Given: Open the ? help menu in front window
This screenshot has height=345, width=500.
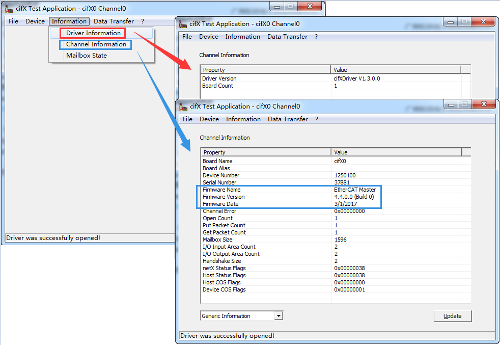Looking at the screenshot, I should tap(317, 119).
